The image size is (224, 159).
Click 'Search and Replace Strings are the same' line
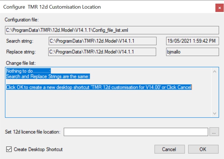pos(48,76)
